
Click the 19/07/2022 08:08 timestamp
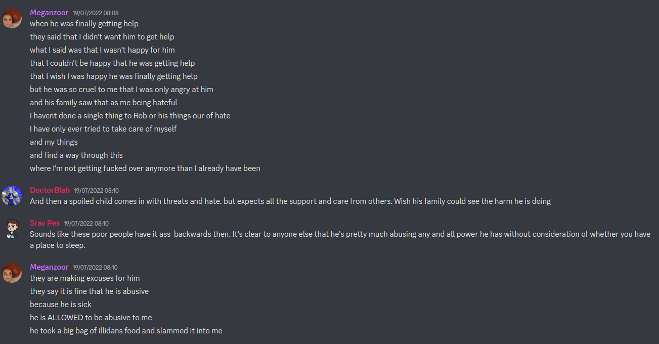[x=96, y=13]
